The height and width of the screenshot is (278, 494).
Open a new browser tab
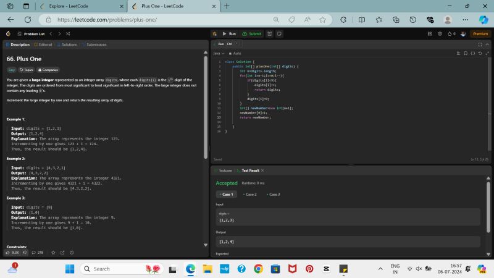point(227,6)
